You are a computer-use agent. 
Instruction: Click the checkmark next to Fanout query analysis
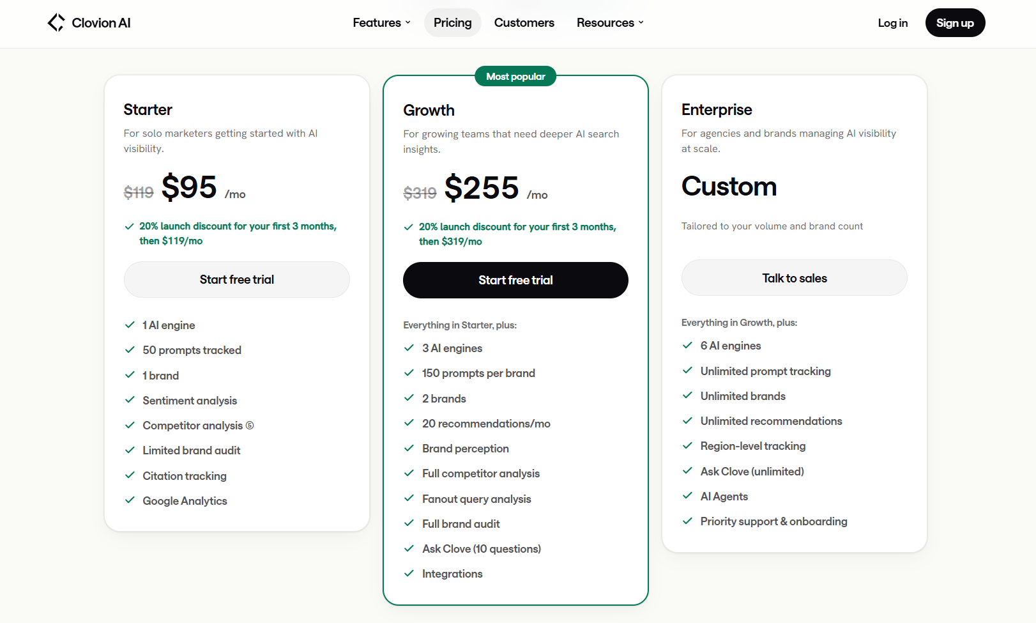409,498
